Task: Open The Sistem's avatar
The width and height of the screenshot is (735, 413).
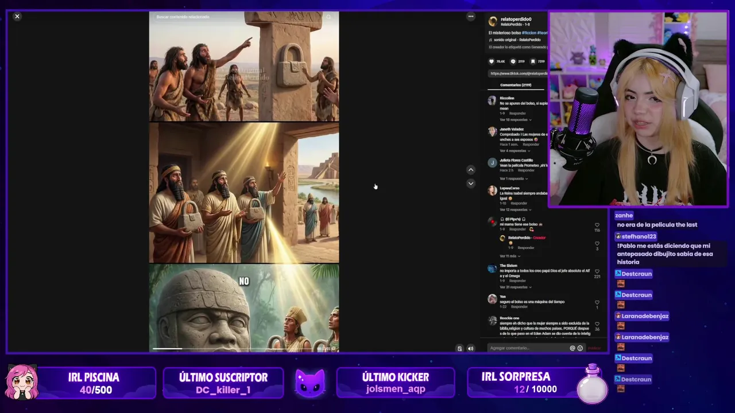Action: click(x=492, y=268)
